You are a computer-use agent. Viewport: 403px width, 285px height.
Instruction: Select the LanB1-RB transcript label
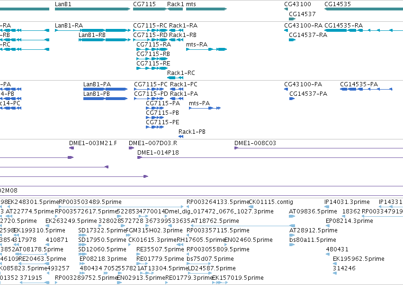(x=92, y=35)
